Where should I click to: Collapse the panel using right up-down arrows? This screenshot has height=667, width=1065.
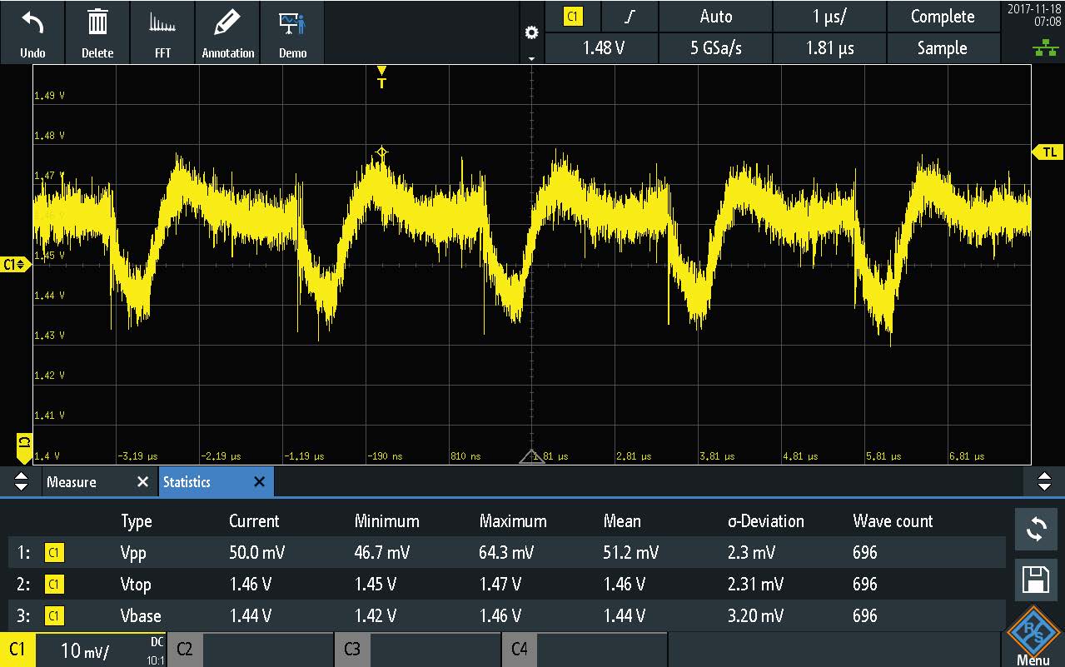coord(1043,482)
